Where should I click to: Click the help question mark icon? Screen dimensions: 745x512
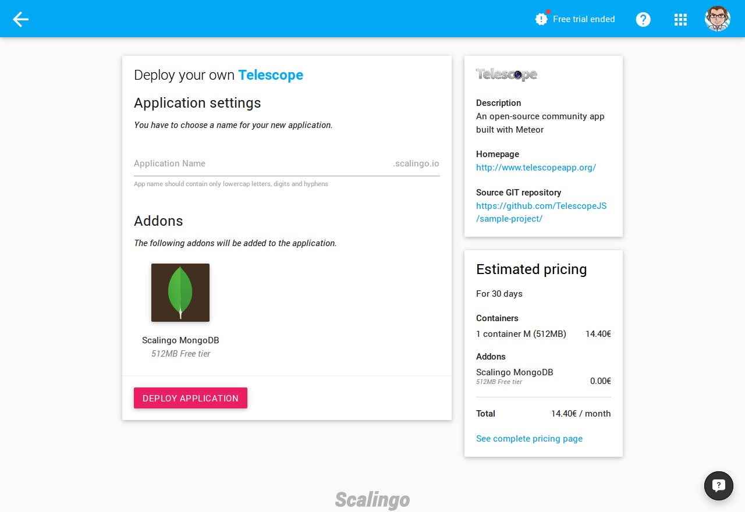pos(643,19)
